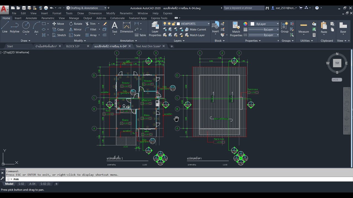Viewport: 353px width, 198px height.
Task: Open the Drafting & Annotation workspace dropdown
Action: pyautogui.click(x=86, y=8)
